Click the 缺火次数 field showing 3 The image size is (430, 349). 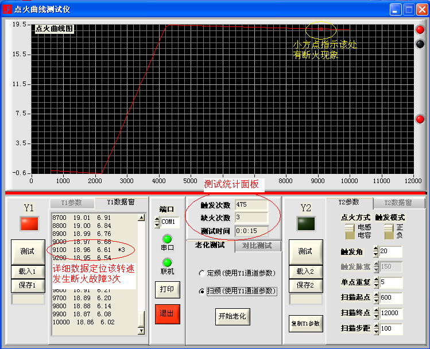pyautogui.click(x=251, y=218)
